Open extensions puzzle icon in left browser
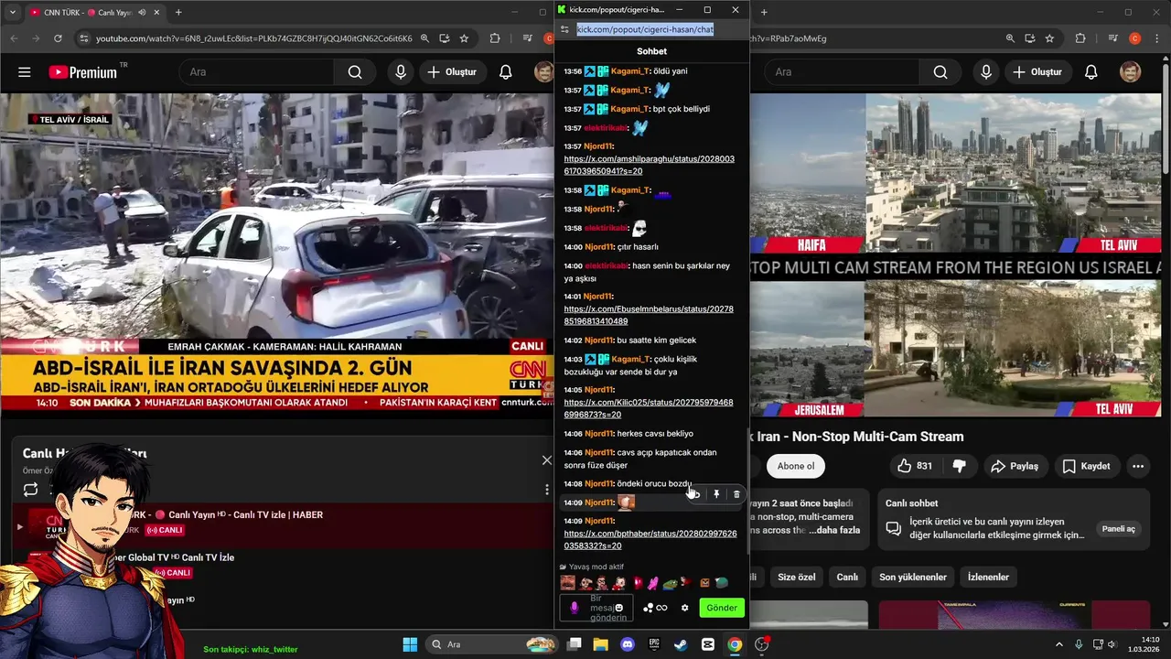The height and width of the screenshot is (659, 1171). click(x=495, y=38)
